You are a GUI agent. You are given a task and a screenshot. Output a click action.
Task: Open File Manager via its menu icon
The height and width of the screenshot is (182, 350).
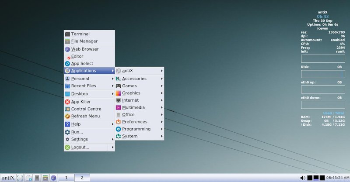67,41
